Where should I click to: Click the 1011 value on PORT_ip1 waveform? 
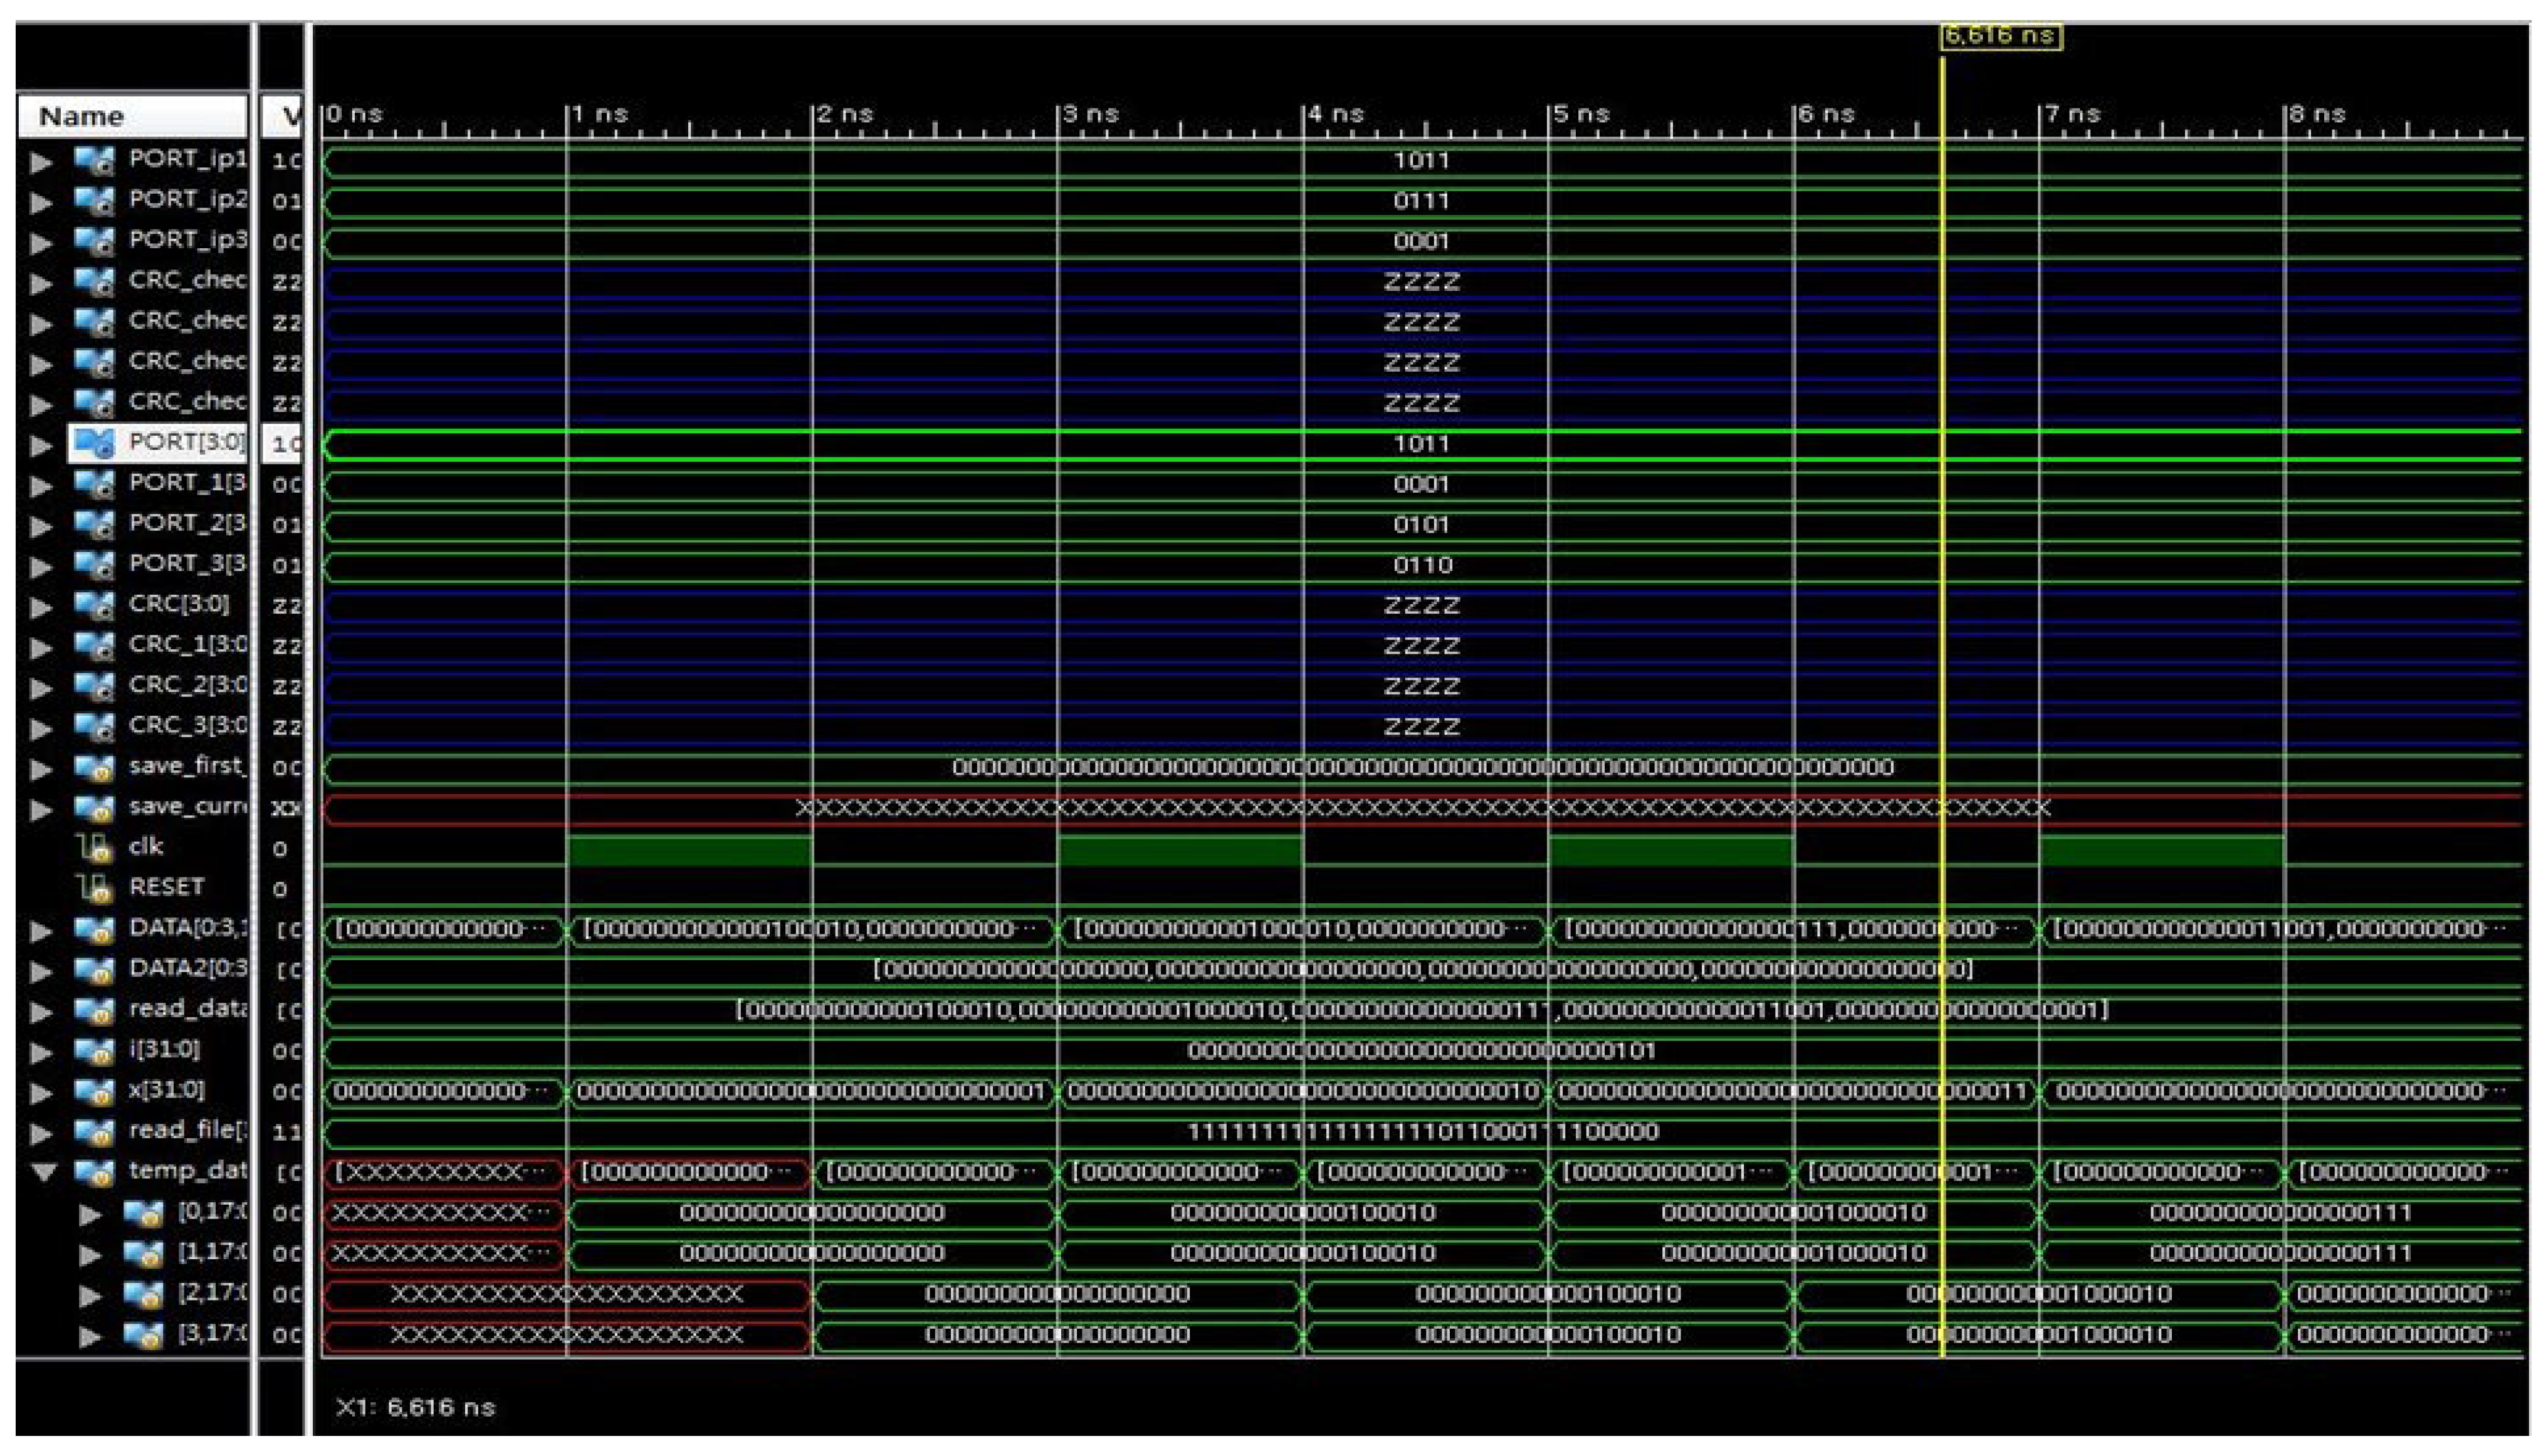pyautogui.click(x=1421, y=160)
